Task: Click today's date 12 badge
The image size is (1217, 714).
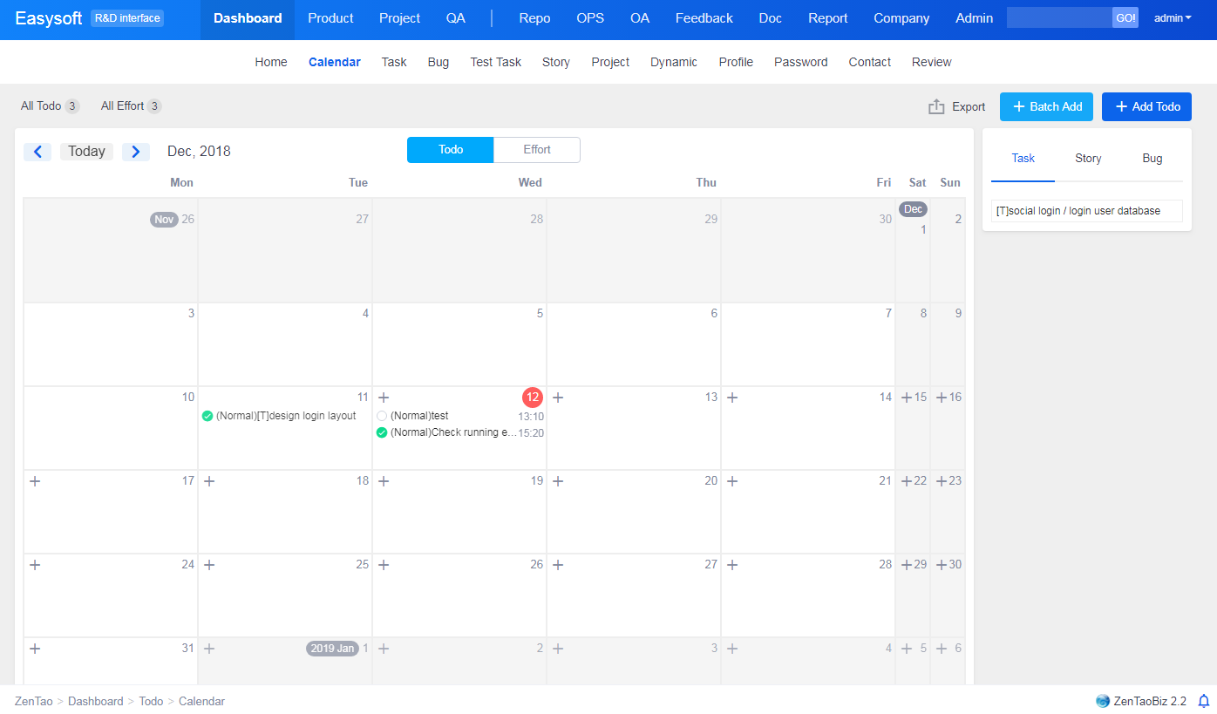Action: (x=533, y=398)
